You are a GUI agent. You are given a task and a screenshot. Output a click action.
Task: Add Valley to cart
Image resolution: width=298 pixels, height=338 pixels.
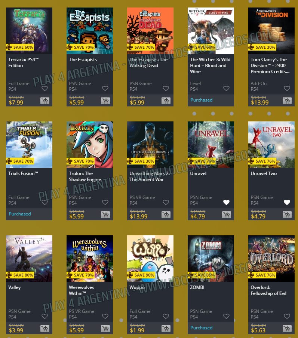point(45,329)
